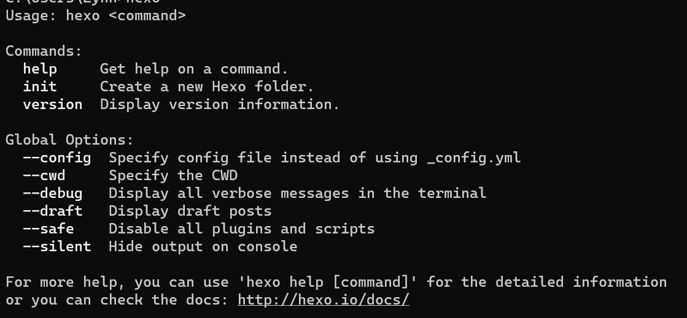
Task: Click the --cwd option text
Action: click(44, 175)
